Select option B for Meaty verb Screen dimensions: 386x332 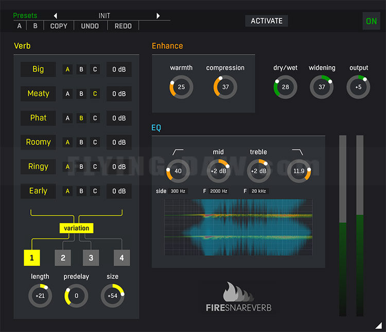[81, 94]
